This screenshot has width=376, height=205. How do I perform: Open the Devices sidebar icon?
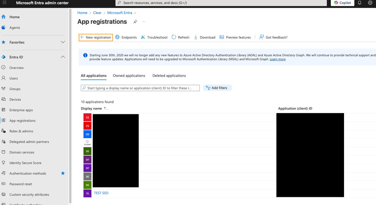tap(3, 99)
